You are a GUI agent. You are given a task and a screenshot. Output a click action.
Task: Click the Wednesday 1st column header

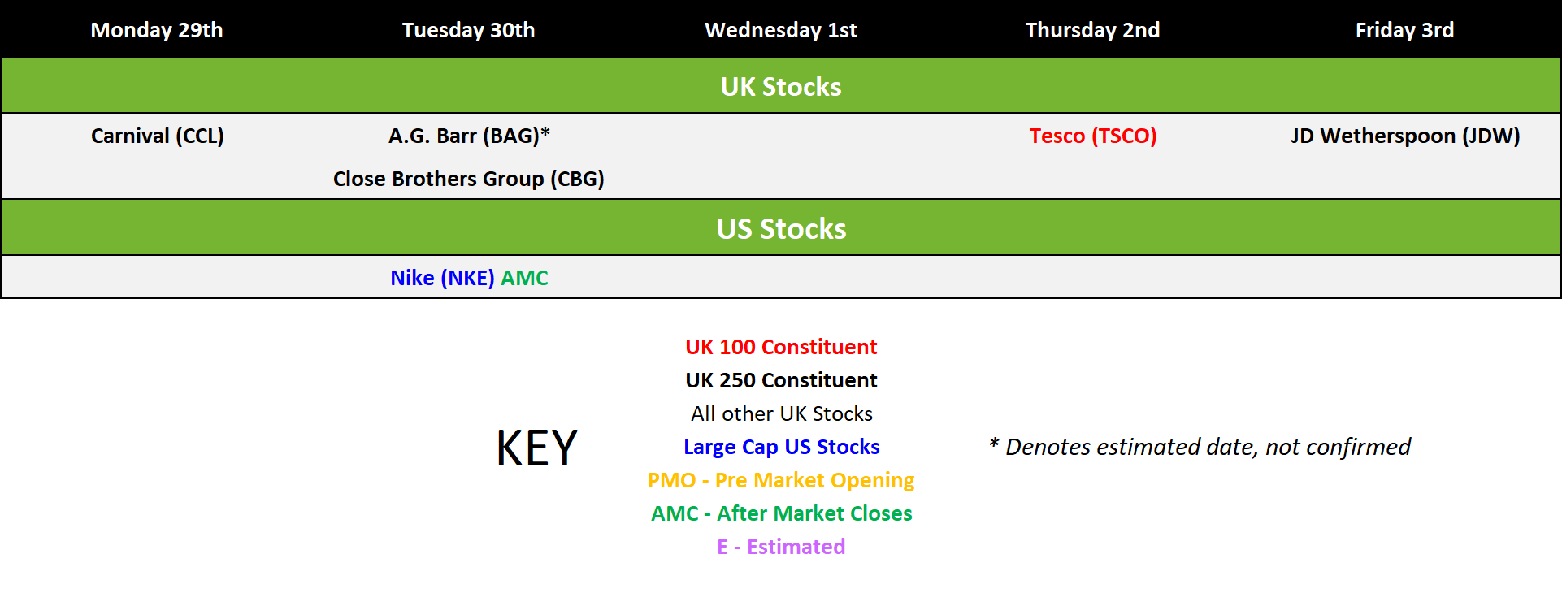[780, 30]
